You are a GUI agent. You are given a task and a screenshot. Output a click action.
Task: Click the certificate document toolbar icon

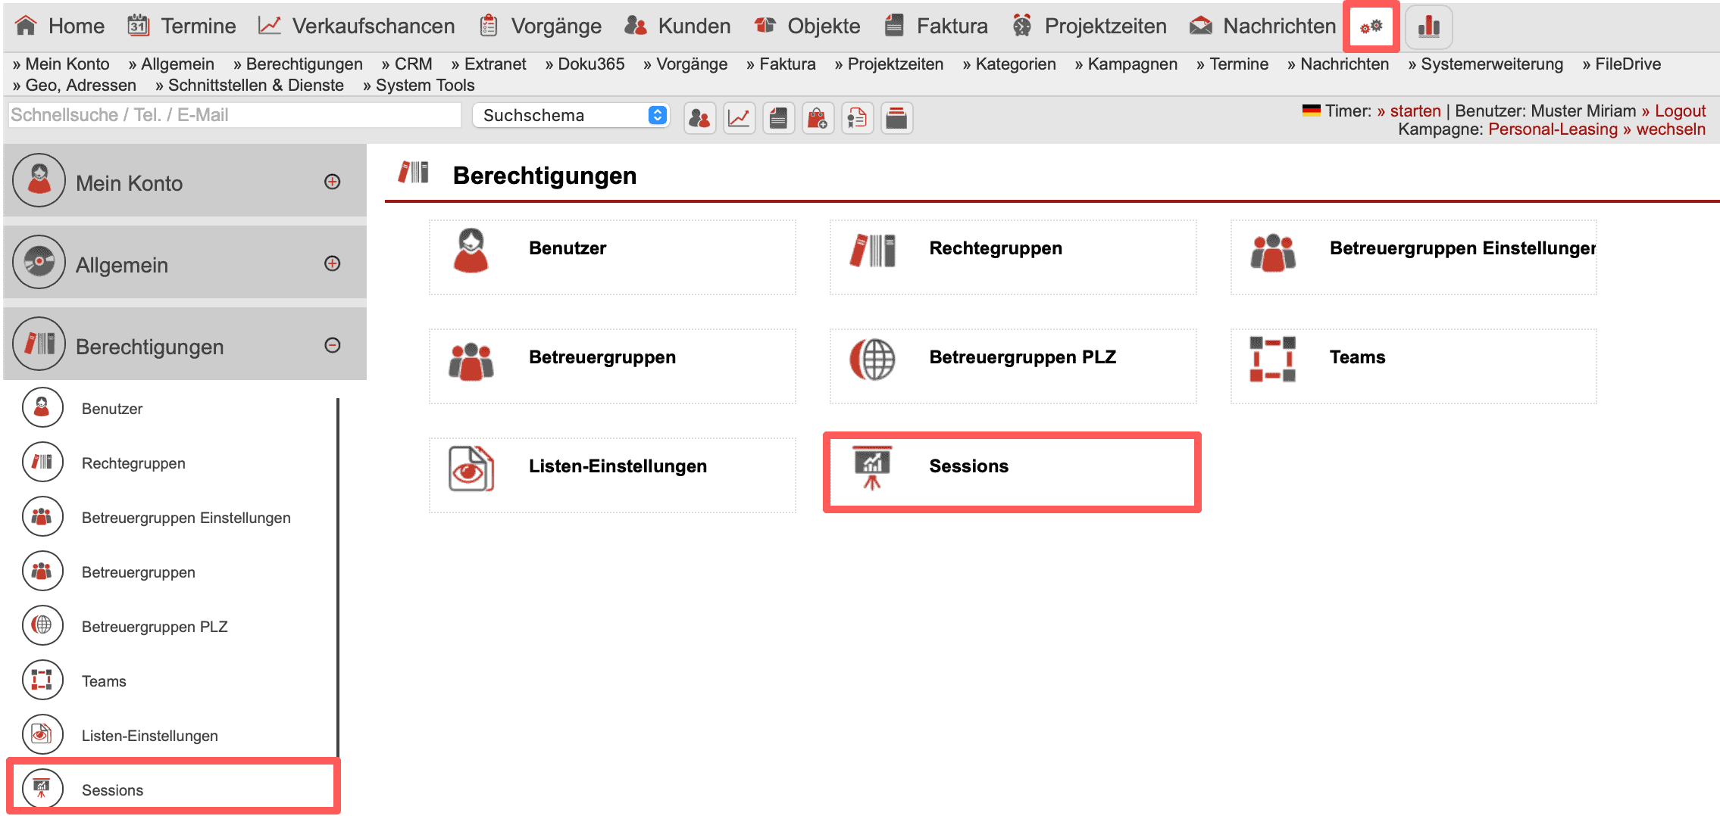tap(857, 118)
